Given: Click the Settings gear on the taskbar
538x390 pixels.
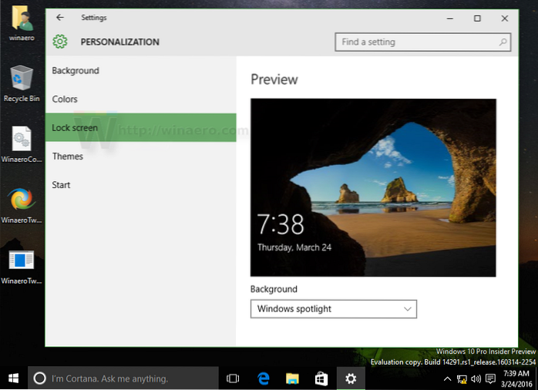Looking at the screenshot, I should click(x=351, y=378).
